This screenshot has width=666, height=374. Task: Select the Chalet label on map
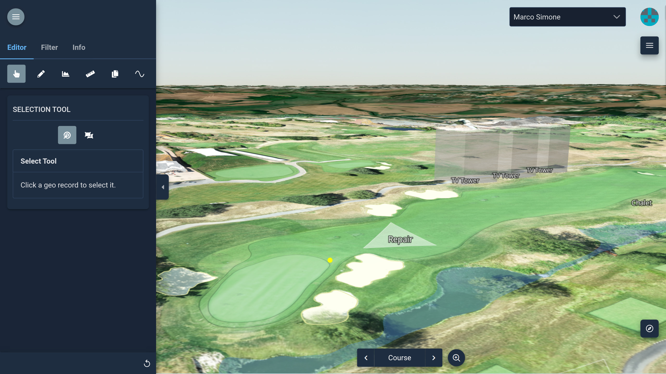click(x=642, y=203)
